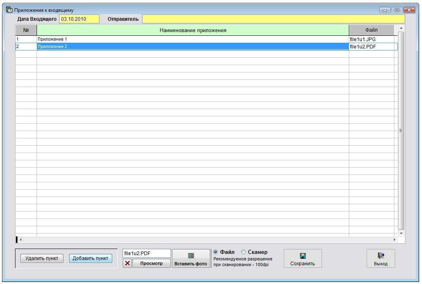Click Сохранить with floppy disk icon
This screenshot has width=422, height=284.
302,258
